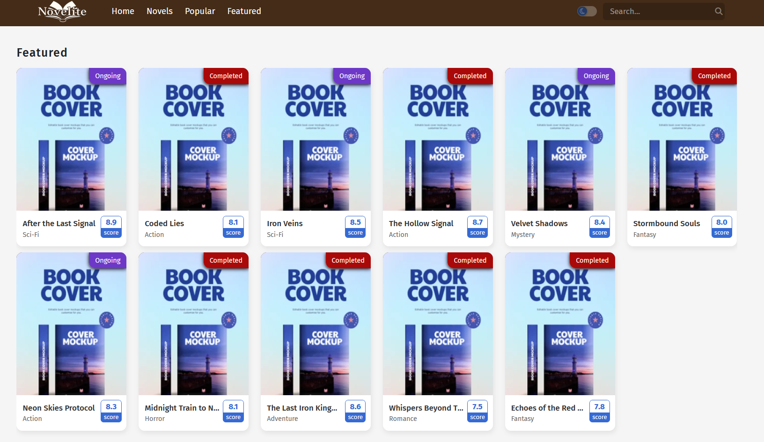This screenshot has height=442, width=764.
Task: Click the Neon Skies Protocol title
Action: click(x=59, y=408)
